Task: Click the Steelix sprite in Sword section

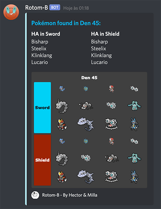Action: [86, 124]
